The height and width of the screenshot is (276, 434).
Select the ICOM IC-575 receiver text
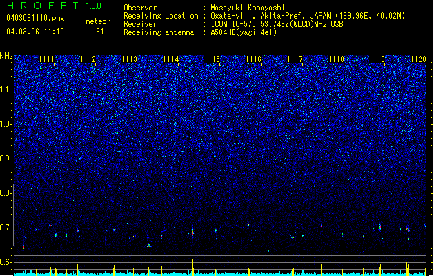[x=277, y=24]
